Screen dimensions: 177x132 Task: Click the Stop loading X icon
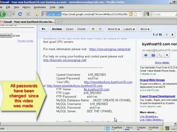(x=28, y=14)
